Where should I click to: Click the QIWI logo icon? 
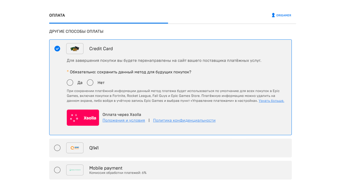pyautogui.click(x=75, y=148)
